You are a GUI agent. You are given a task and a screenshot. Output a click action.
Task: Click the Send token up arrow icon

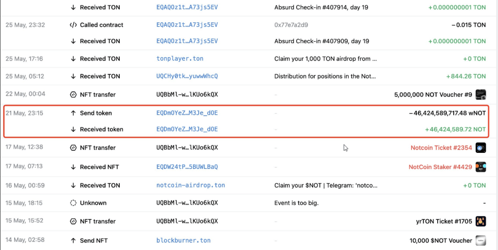tap(73, 113)
